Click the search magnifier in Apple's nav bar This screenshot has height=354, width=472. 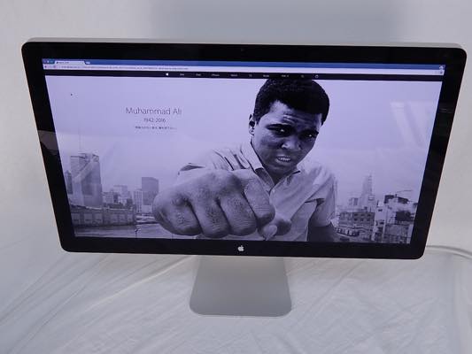(x=302, y=76)
